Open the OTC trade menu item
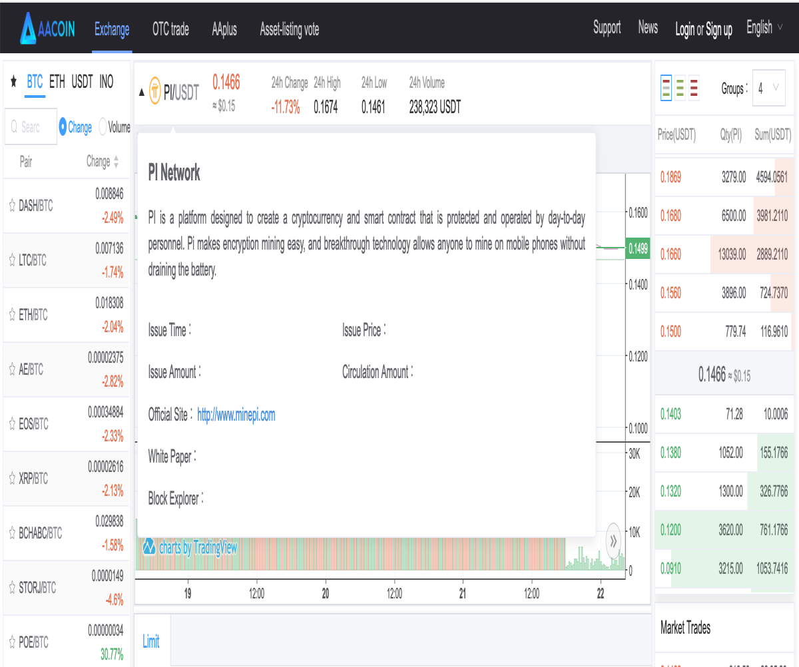Viewport: 799px width, 667px height. (x=170, y=29)
